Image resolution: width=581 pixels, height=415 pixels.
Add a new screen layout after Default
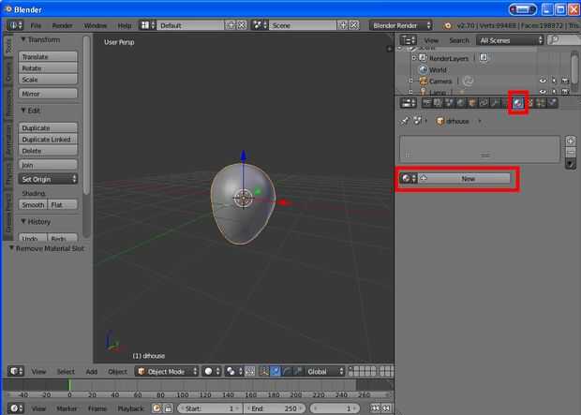(231, 25)
